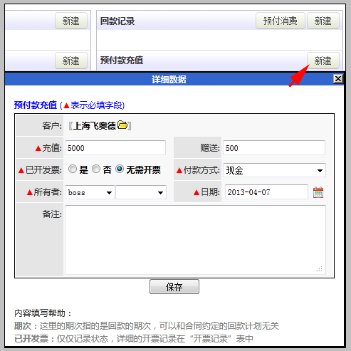Close the 详细数据 dialog with the X
This screenshot has width=351, height=351.
(338, 79)
